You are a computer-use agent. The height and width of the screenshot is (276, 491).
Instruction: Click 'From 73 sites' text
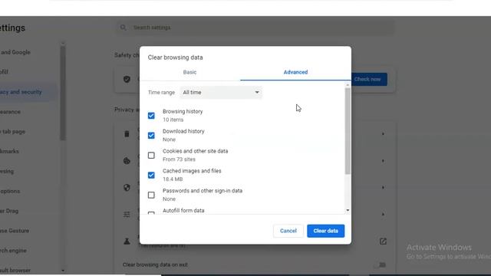[179, 159]
